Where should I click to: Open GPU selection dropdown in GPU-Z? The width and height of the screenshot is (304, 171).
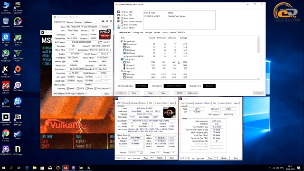click(70, 94)
